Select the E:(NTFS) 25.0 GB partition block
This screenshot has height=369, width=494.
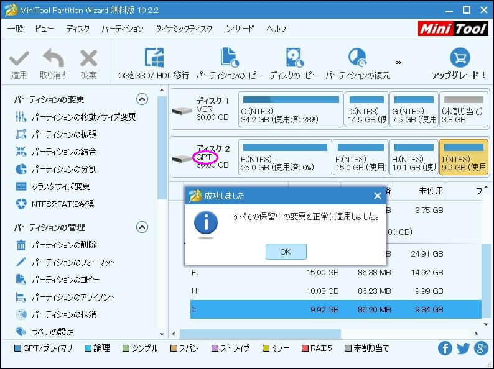285,157
